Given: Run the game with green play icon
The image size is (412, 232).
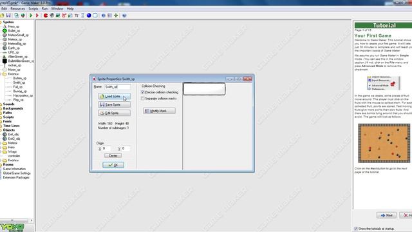Looking at the screenshot, I should pos(31,15).
